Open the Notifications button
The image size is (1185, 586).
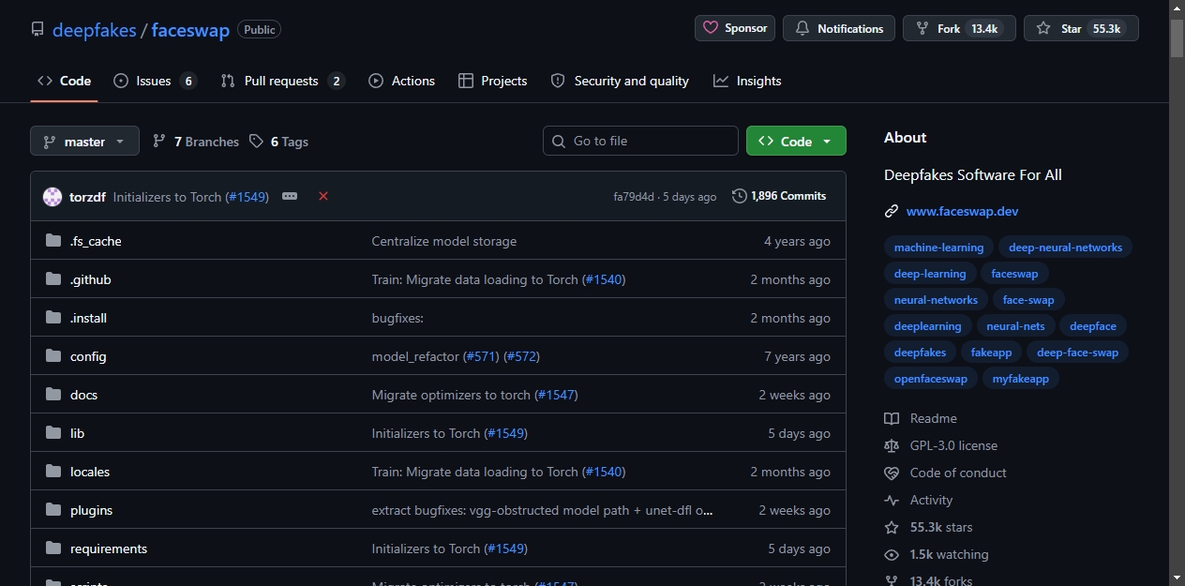click(x=839, y=28)
